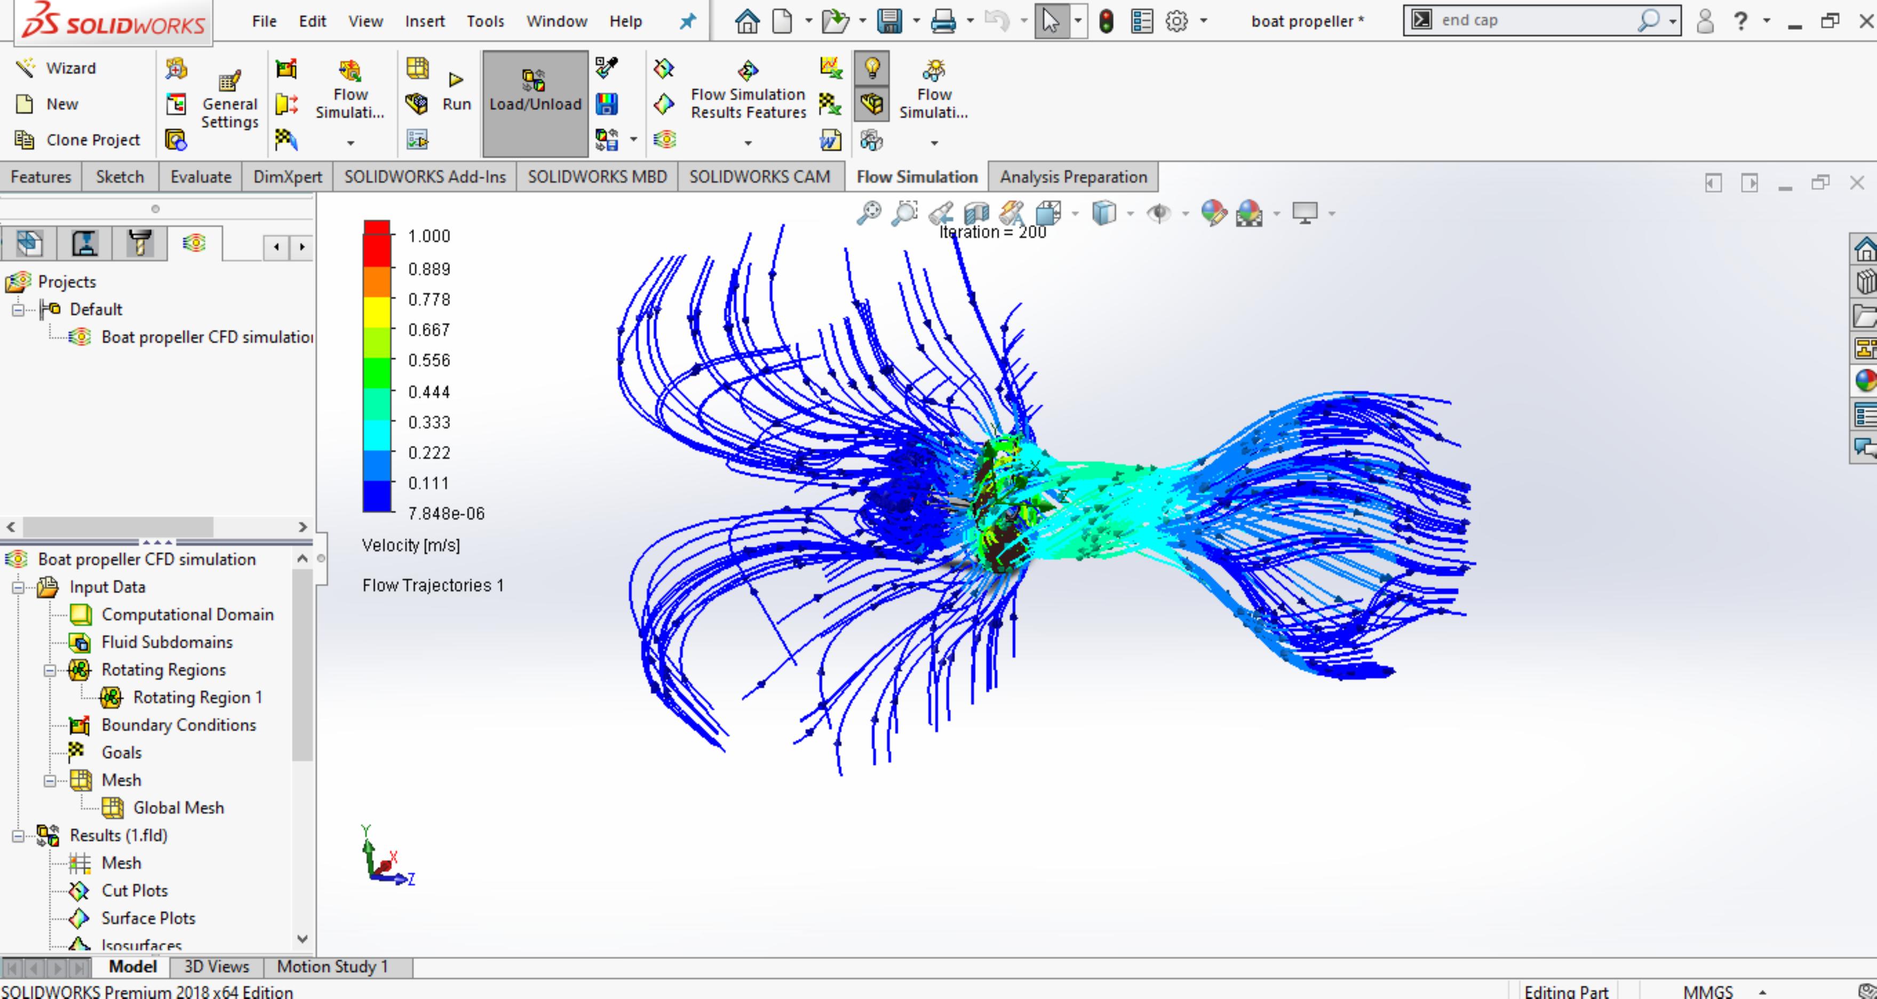Click the Zoom to Fit magnifier icon
This screenshot has height=999, width=1877.
point(869,213)
